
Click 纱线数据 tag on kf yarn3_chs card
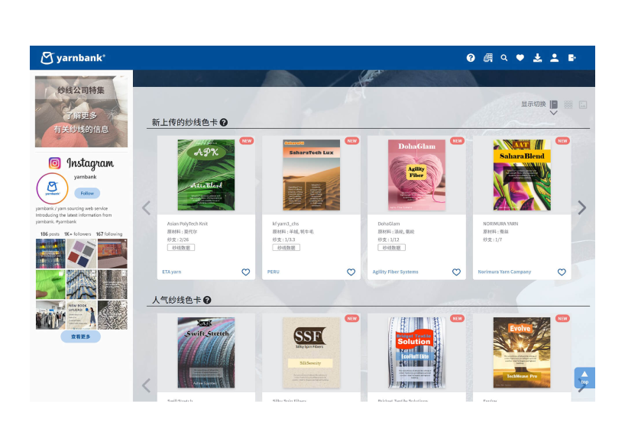pos(287,248)
